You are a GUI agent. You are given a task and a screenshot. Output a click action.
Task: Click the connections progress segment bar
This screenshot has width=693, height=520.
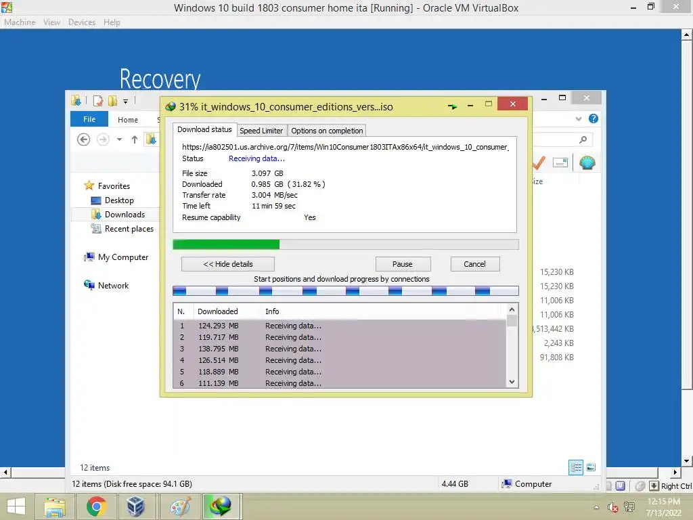point(346,290)
